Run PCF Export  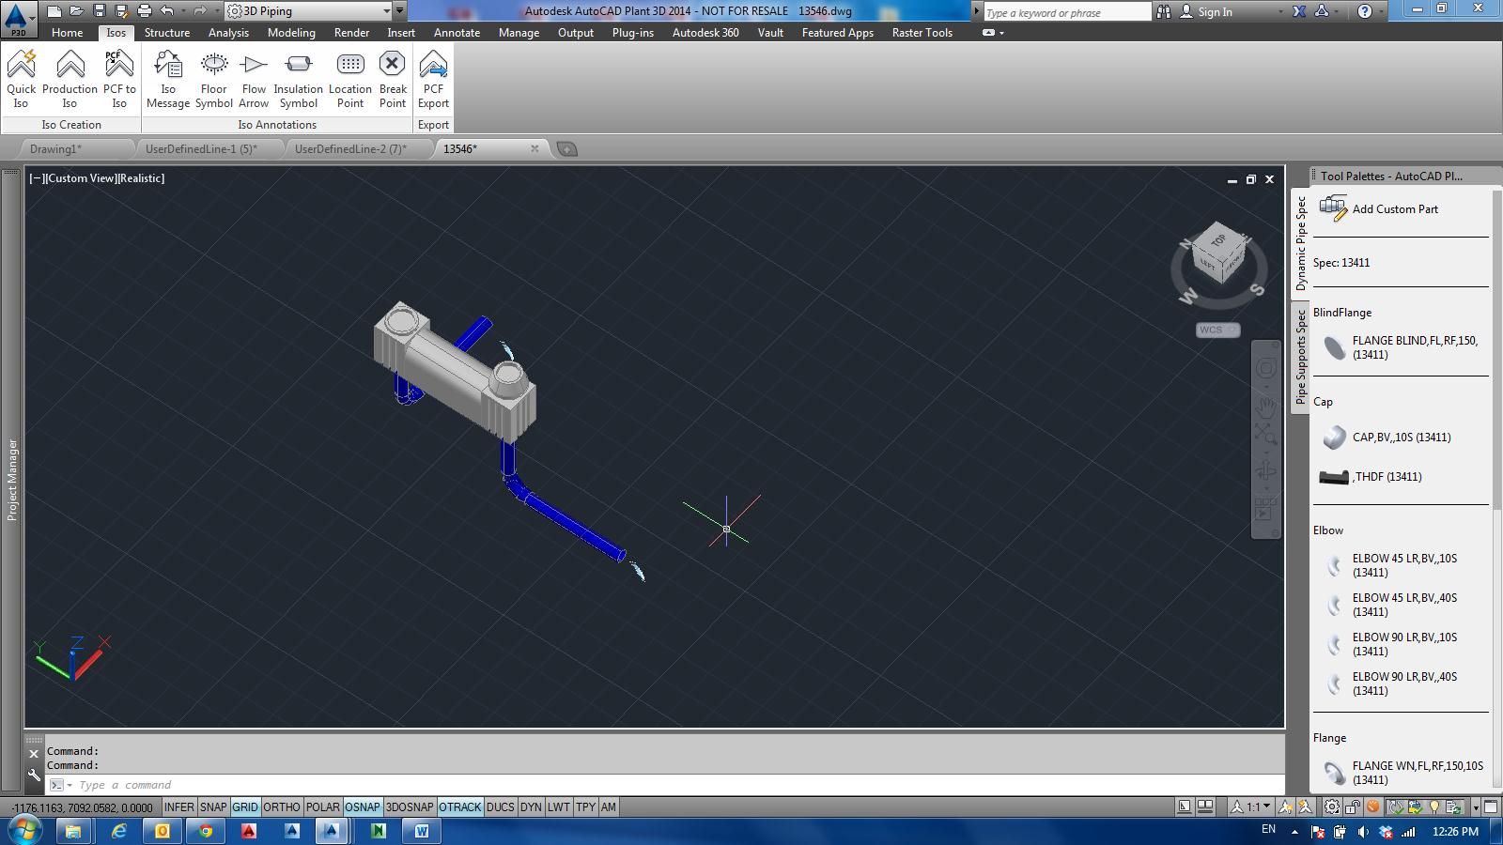click(433, 79)
